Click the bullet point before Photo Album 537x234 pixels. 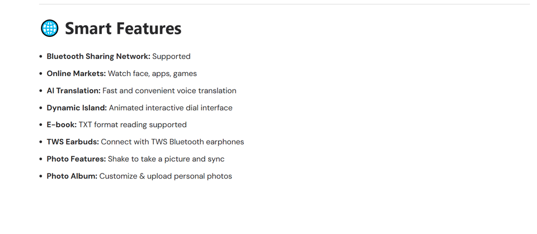41,176
